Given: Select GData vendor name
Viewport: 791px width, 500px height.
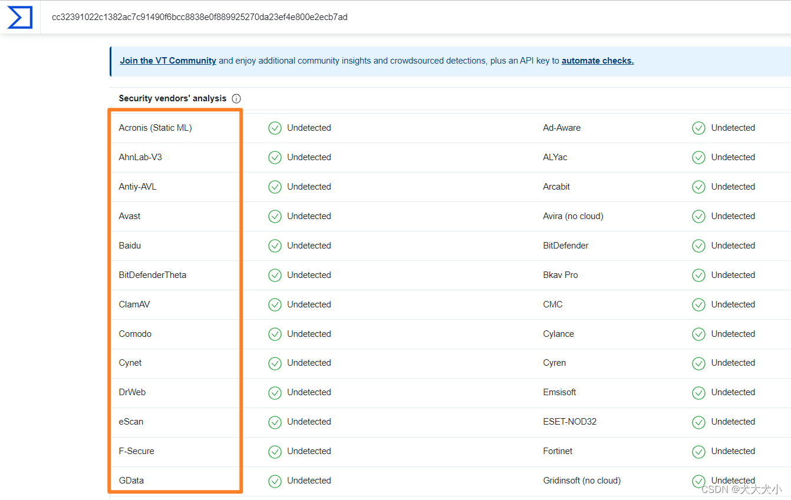Looking at the screenshot, I should click(131, 481).
